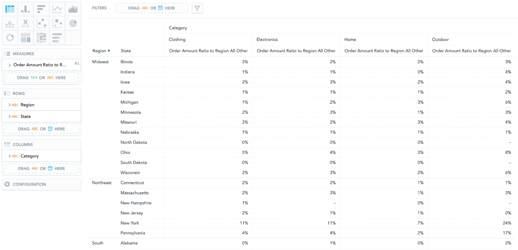Switch to Scatter plot visualization

click(41, 24)
